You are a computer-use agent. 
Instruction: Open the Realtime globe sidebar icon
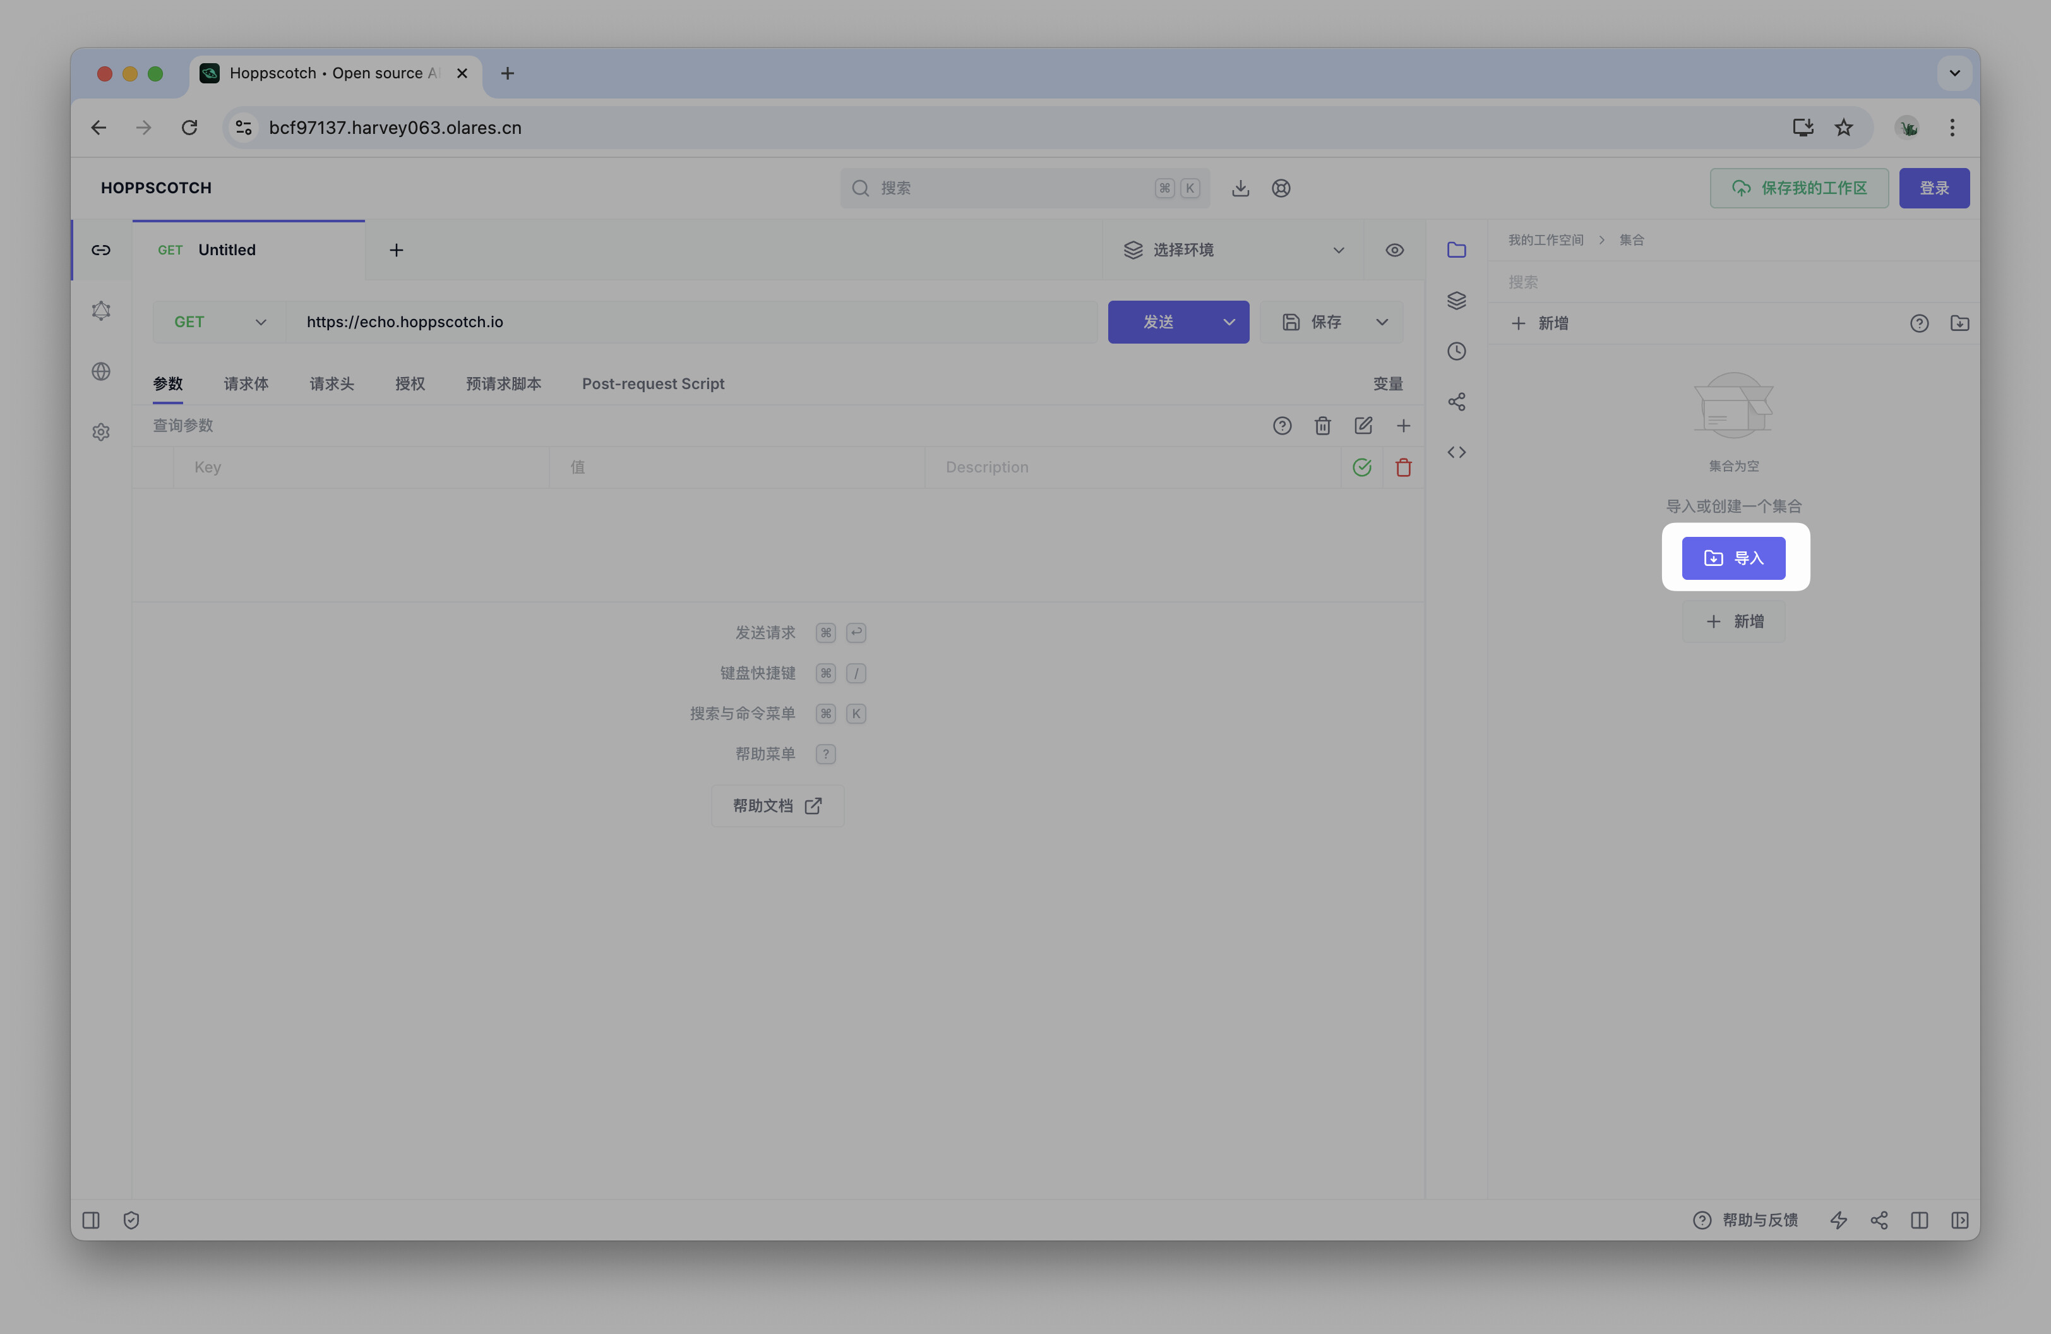(x=101, y=371)
